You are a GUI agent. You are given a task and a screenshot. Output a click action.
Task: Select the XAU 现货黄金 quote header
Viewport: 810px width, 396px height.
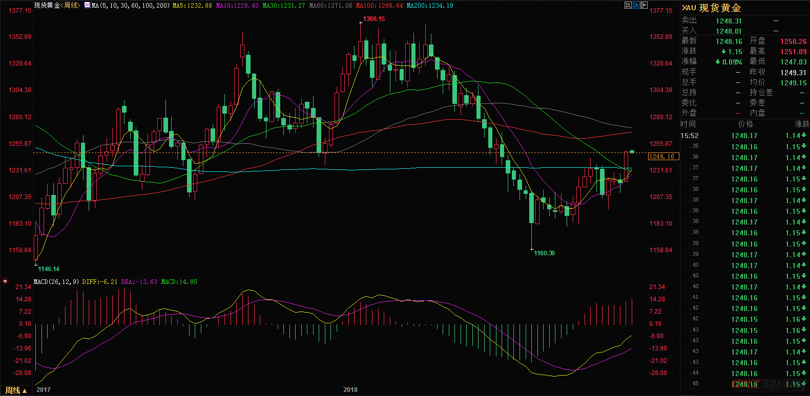pyautogui.click(x=712, y=8)
